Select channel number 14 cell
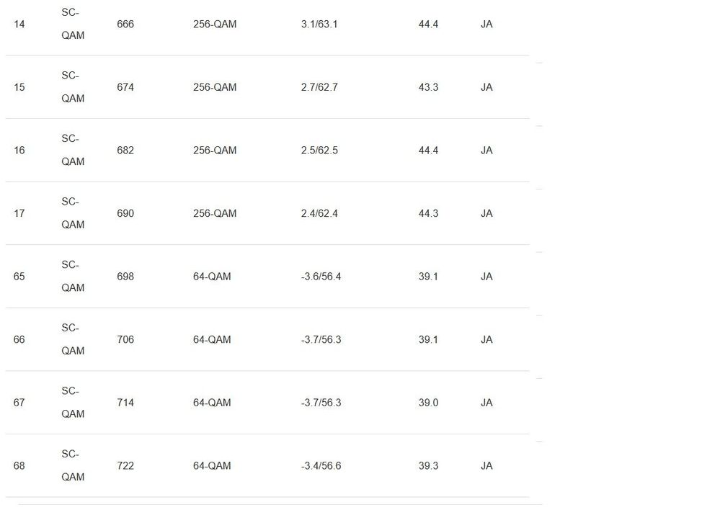Viewport: 720px width, 510px height. (19, 24)
